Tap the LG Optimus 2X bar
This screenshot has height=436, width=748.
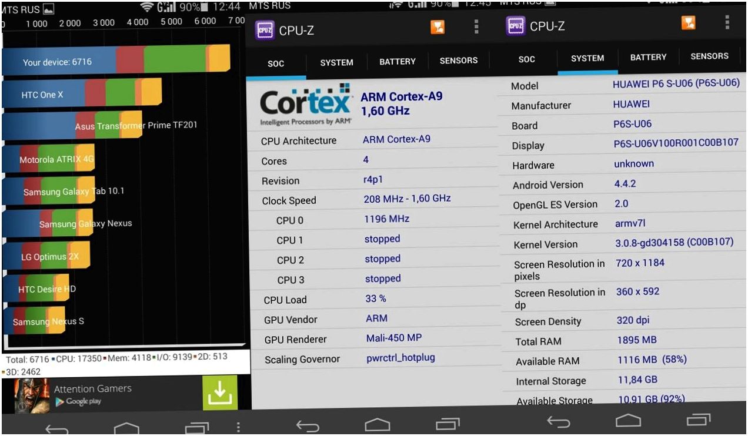tap(46, 256)
